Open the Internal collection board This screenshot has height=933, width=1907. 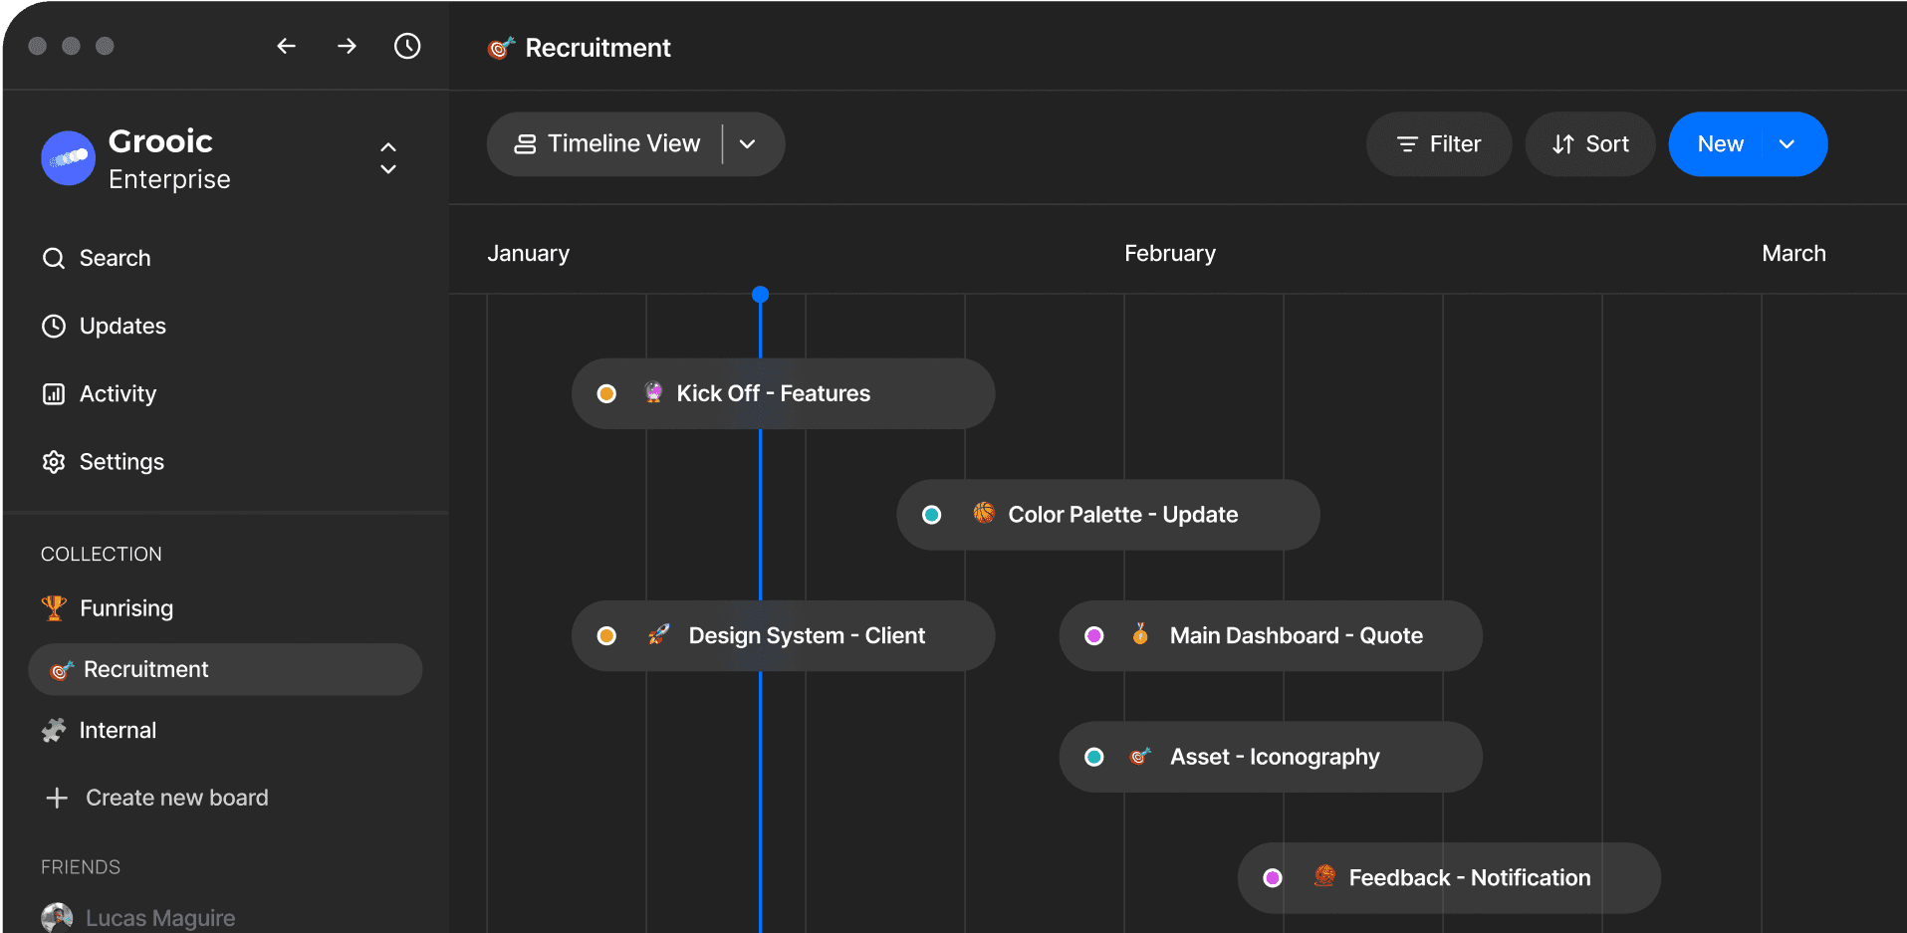pyautogui.click(x=118, y=731)
